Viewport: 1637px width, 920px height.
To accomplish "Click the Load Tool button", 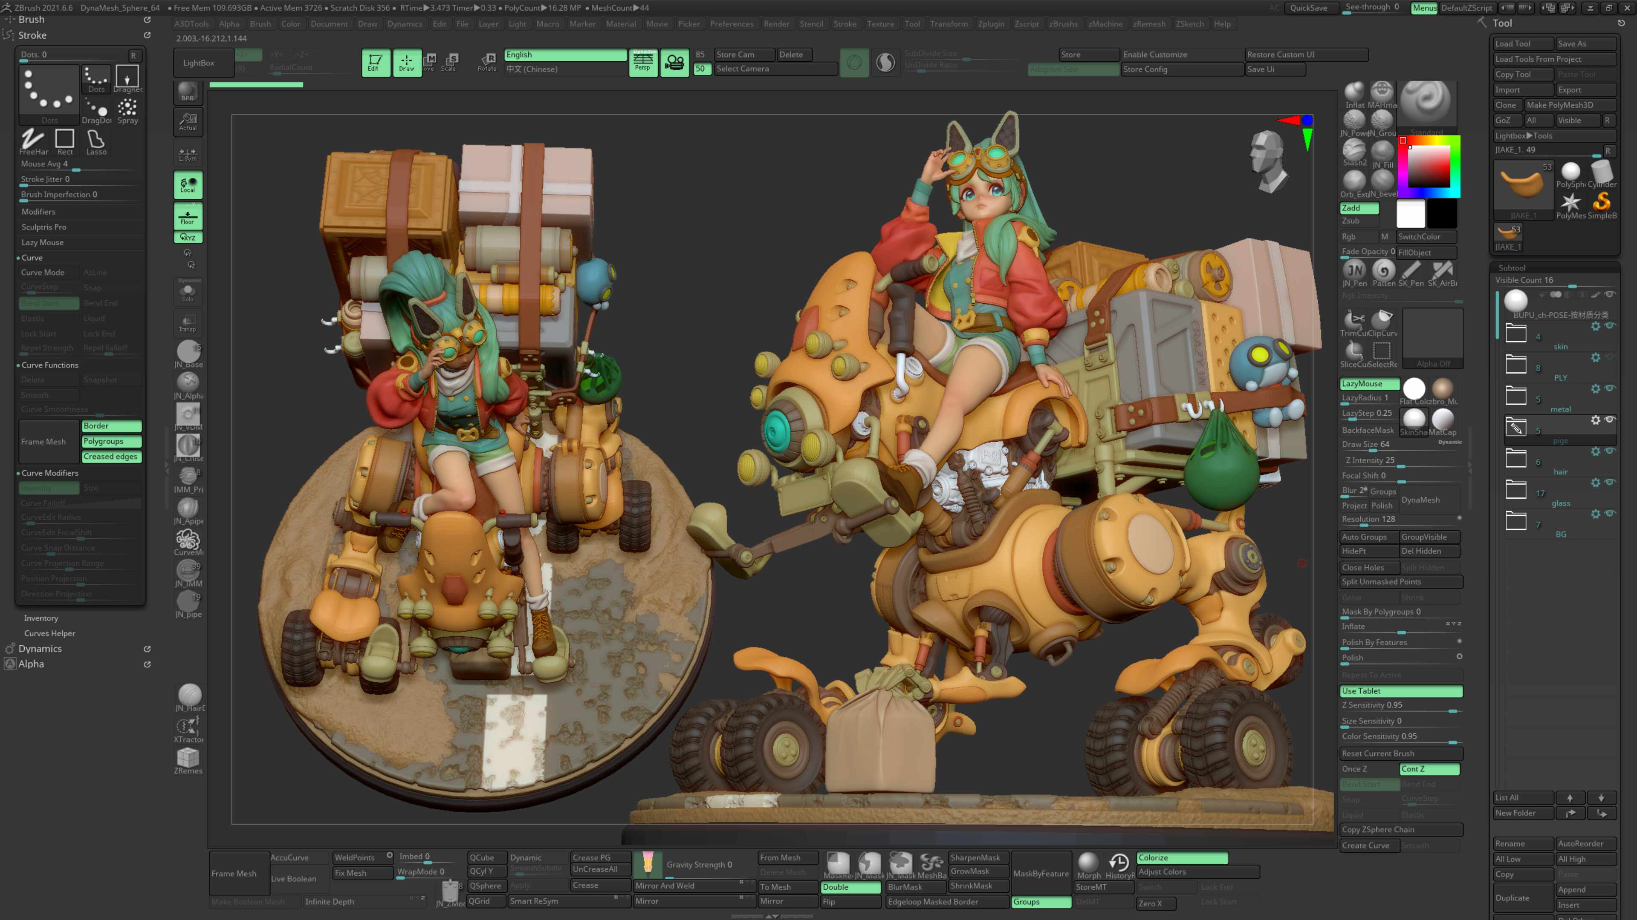I will [1523, 43].
